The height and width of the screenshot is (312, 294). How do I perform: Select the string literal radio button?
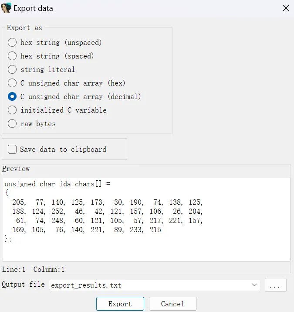click(13, 70)
